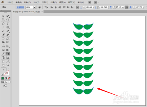This screenshot has width=147, height=107.
Task: Select the reference point grid icon
Action: (x=78, y=7)
